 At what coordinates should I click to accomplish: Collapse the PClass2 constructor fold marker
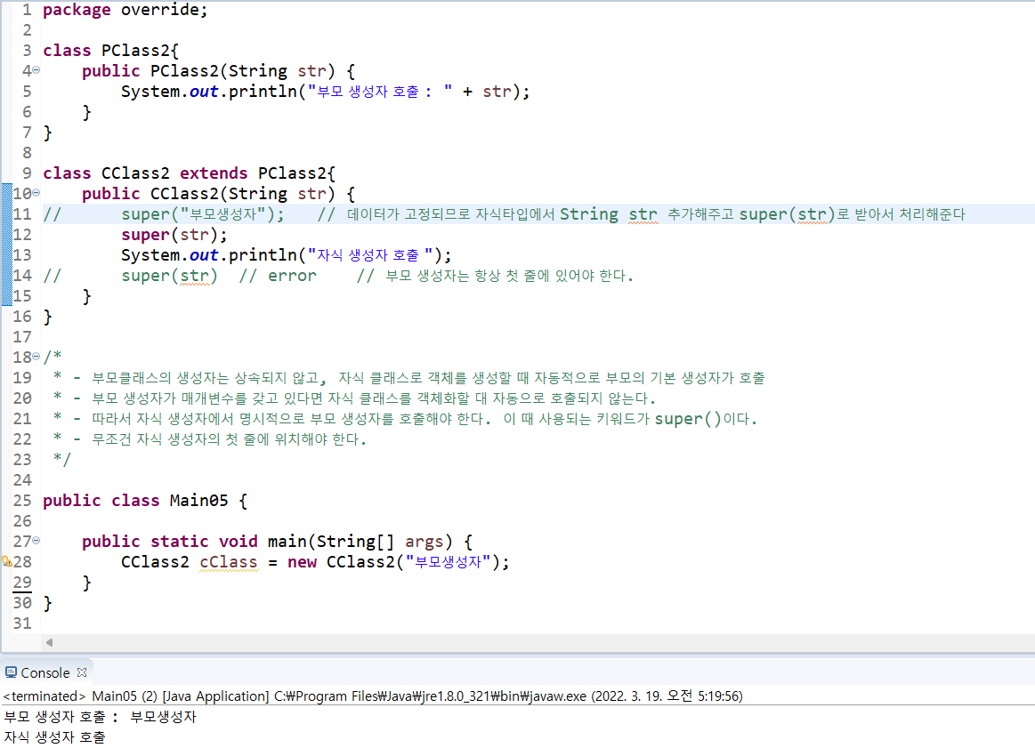coord(36,70)
